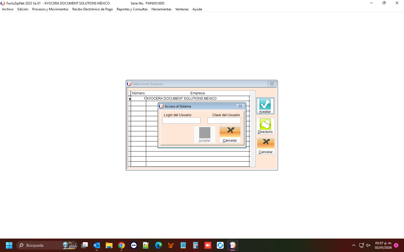Click Cancelar in the Seleccionar Empresa window
404x252 pixels.
click(x=265, y=146)
